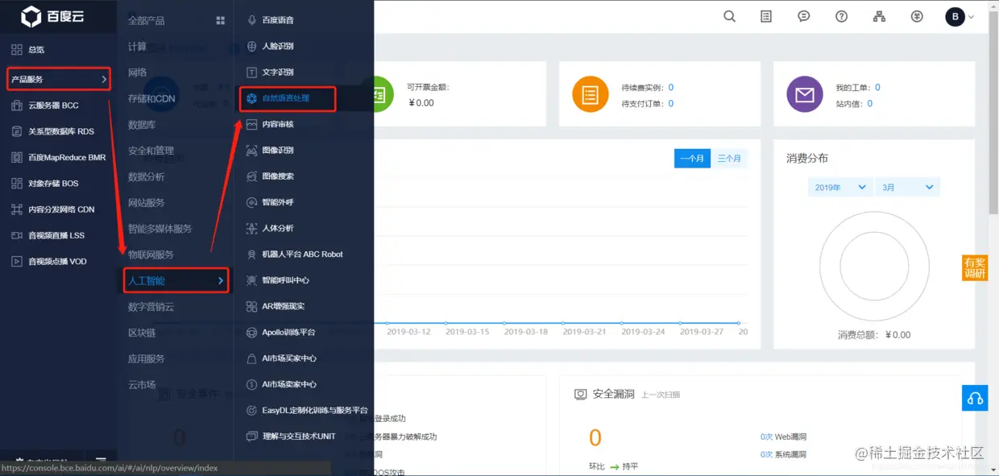Click the 百度语音 microphone icon
This screenshot has height=476, width=999.
pos(252,19)
